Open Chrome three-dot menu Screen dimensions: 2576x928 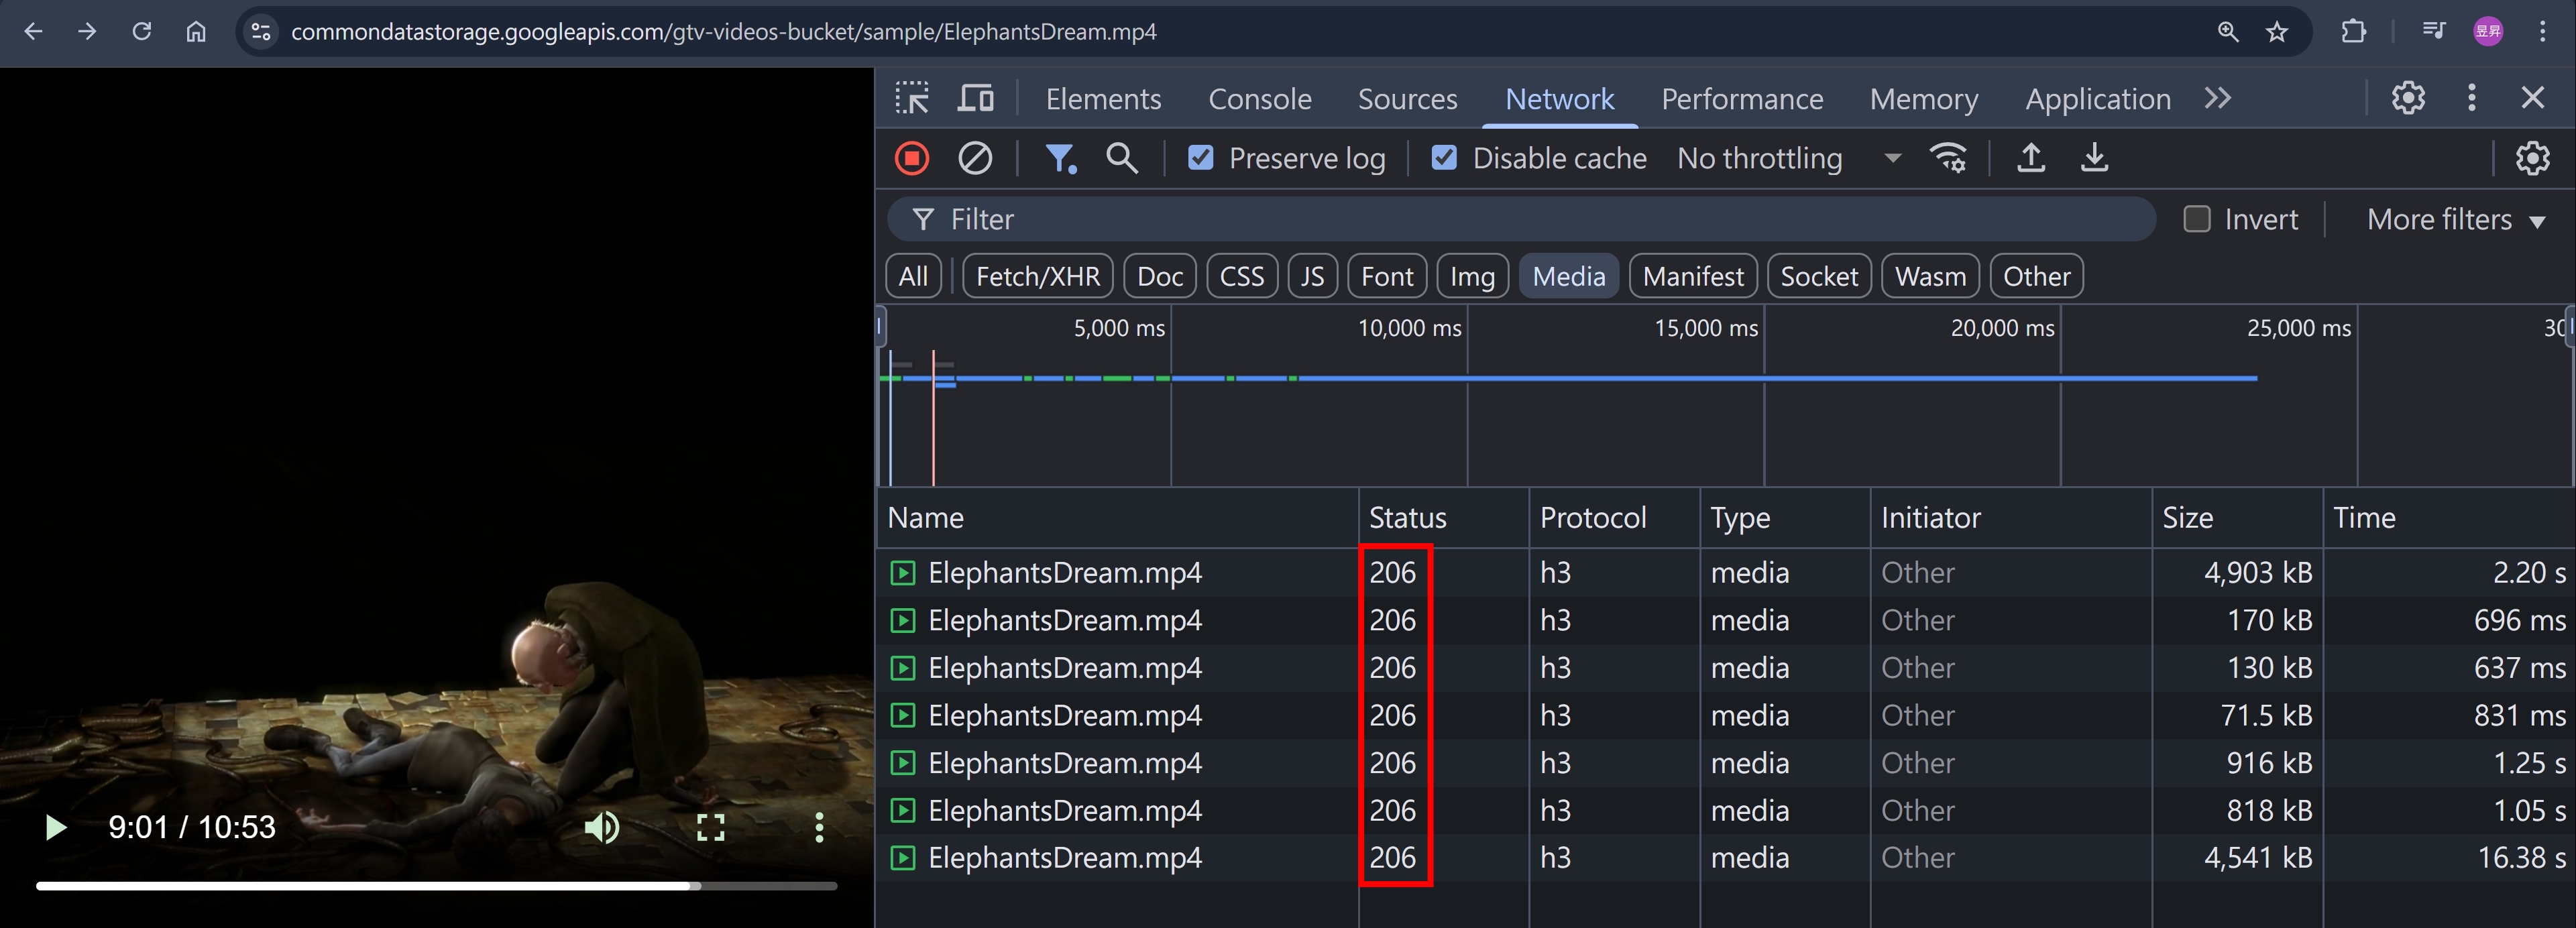[2542, 32]
